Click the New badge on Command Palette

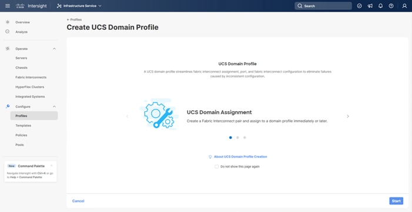pos(12,166)
